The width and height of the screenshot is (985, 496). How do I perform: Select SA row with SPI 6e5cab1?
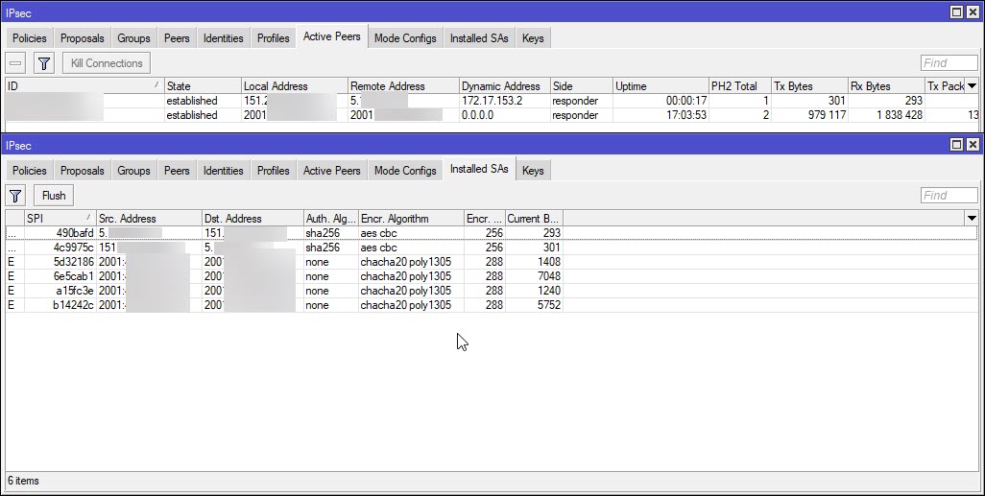click(x=492, y=276)
